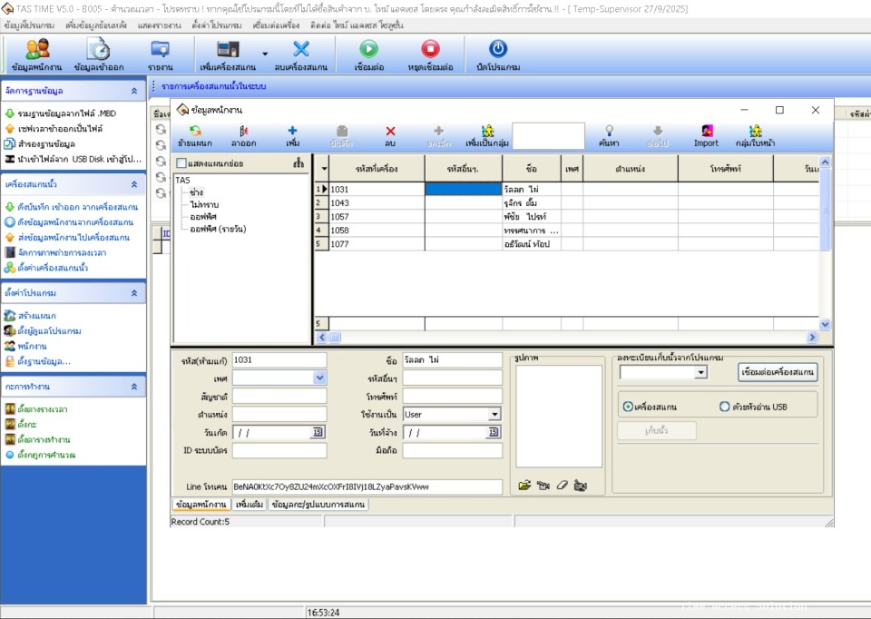
Task: Enable the แสดงแผนกย่อย checkbox
Action: [x=181, y=163]
